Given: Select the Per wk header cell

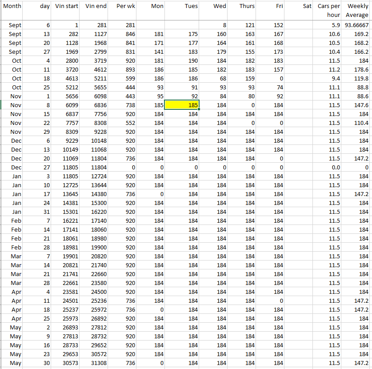Looking at the screenshot, I should click(x=123, y=6).
